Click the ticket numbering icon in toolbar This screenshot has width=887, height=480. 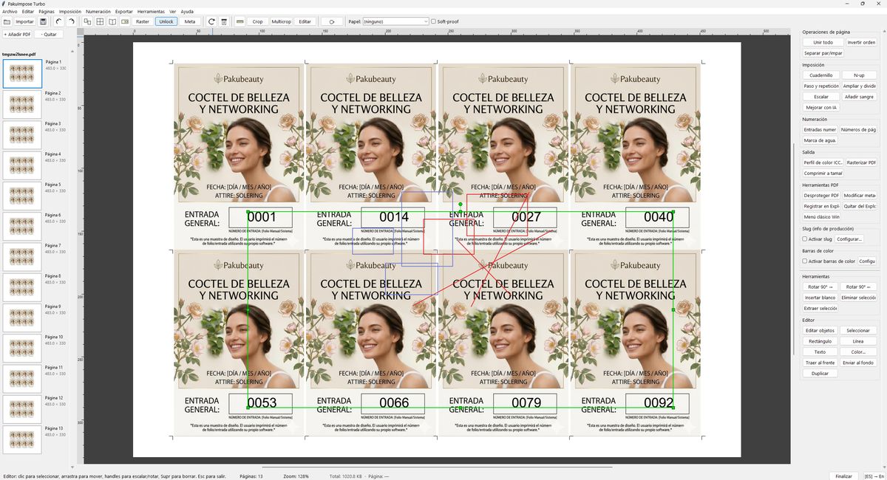tap(125, 21)
